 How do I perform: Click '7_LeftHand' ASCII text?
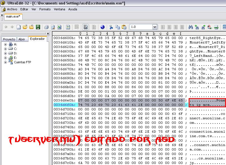[x=201, y=56]
